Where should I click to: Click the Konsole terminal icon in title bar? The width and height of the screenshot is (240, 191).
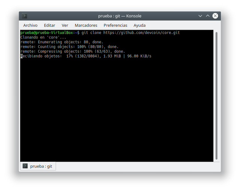point(24,16)
